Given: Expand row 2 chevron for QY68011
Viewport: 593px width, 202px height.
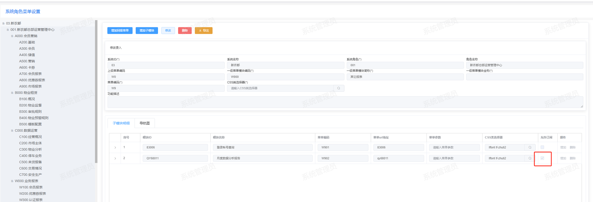Looking at the screenshot, I should [115, 158].
